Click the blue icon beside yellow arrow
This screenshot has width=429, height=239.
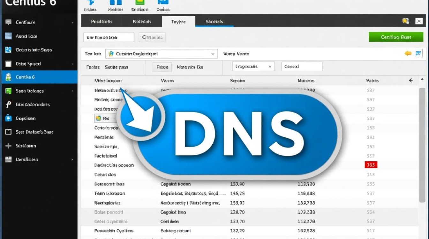(x=419, y=53)
